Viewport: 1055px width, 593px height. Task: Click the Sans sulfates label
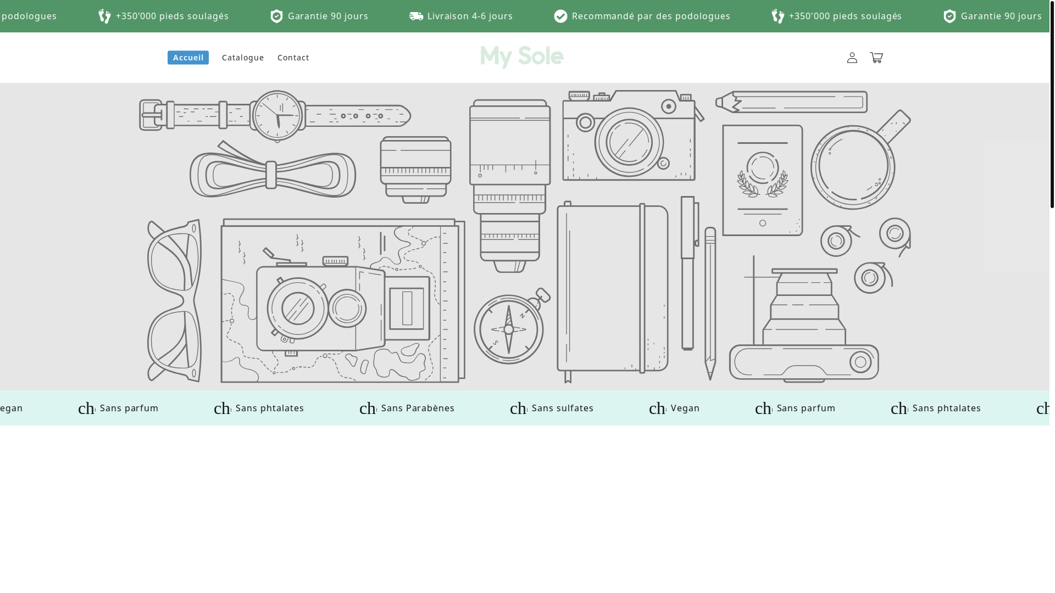point(563,408)
